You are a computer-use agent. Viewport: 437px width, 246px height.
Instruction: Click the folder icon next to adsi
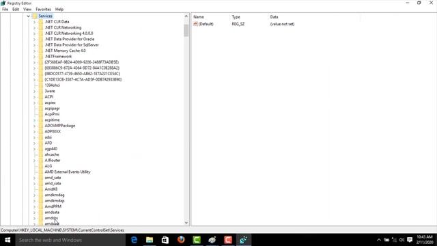coord(41,137)
